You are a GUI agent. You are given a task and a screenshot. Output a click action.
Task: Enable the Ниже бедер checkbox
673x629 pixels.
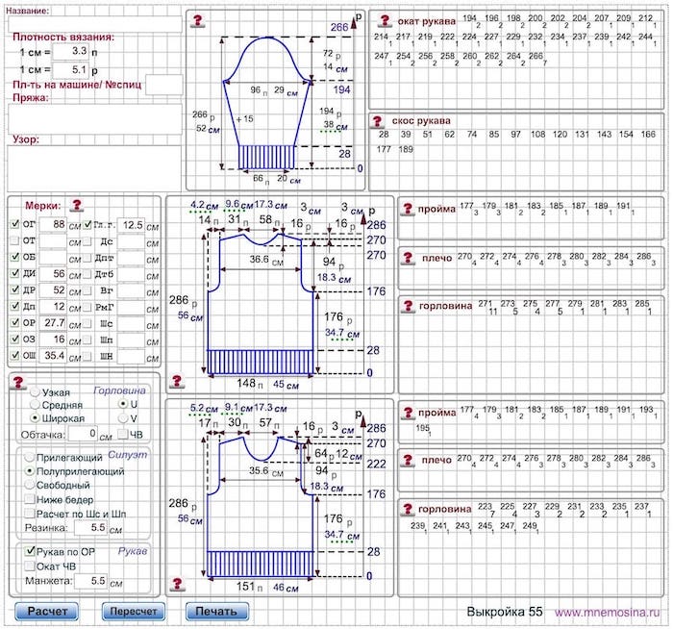pos(30,499)
